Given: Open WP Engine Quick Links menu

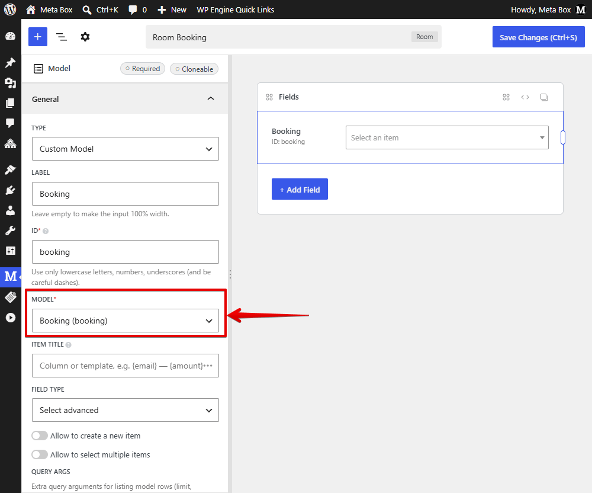Looking at the screenshot, I should click(x=235, y=9).
